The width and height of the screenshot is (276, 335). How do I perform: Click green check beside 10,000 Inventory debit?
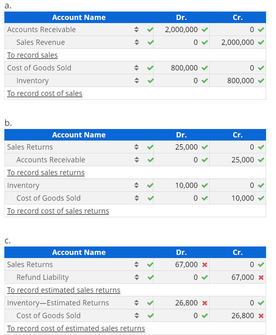point(204,185)
